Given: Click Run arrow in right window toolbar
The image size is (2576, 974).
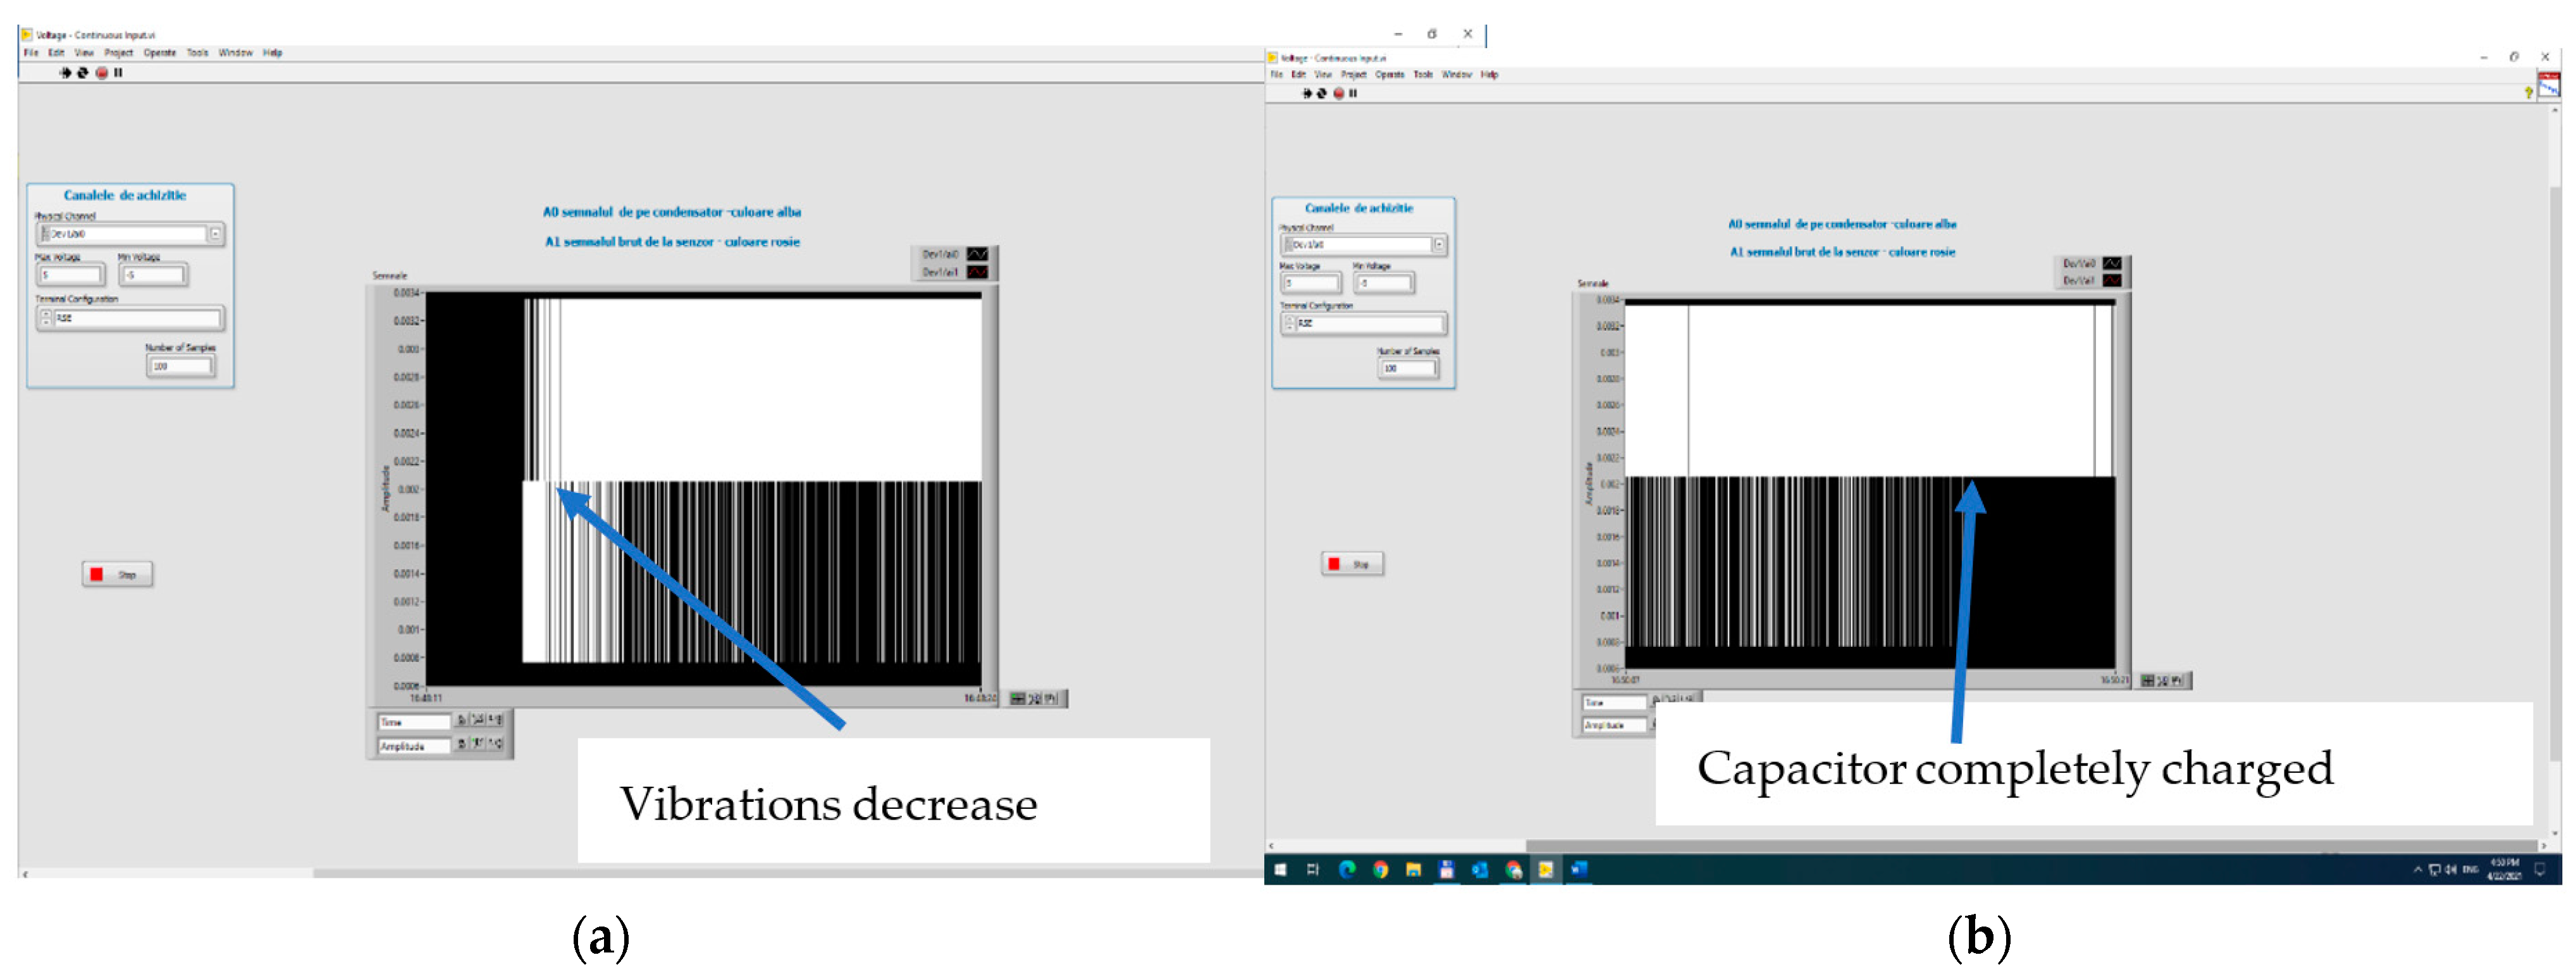Looking at the screenshot, I should (x=1306, y=93).
